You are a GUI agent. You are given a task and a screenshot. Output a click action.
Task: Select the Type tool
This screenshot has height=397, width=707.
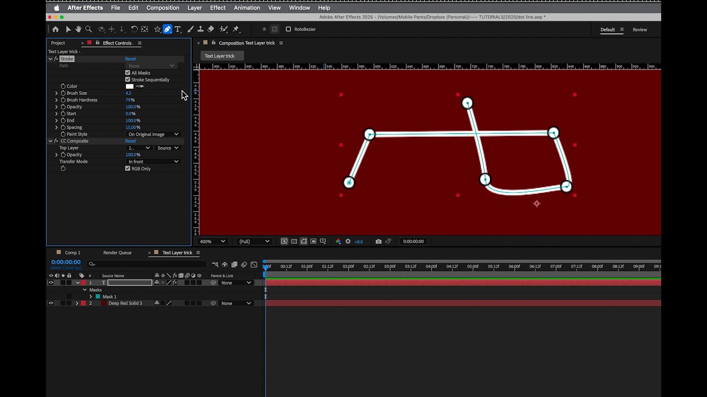(178, 29)
